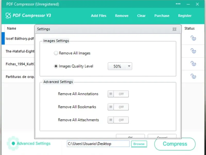Close the Settings dialog with X icon

[x=174, y=29]
